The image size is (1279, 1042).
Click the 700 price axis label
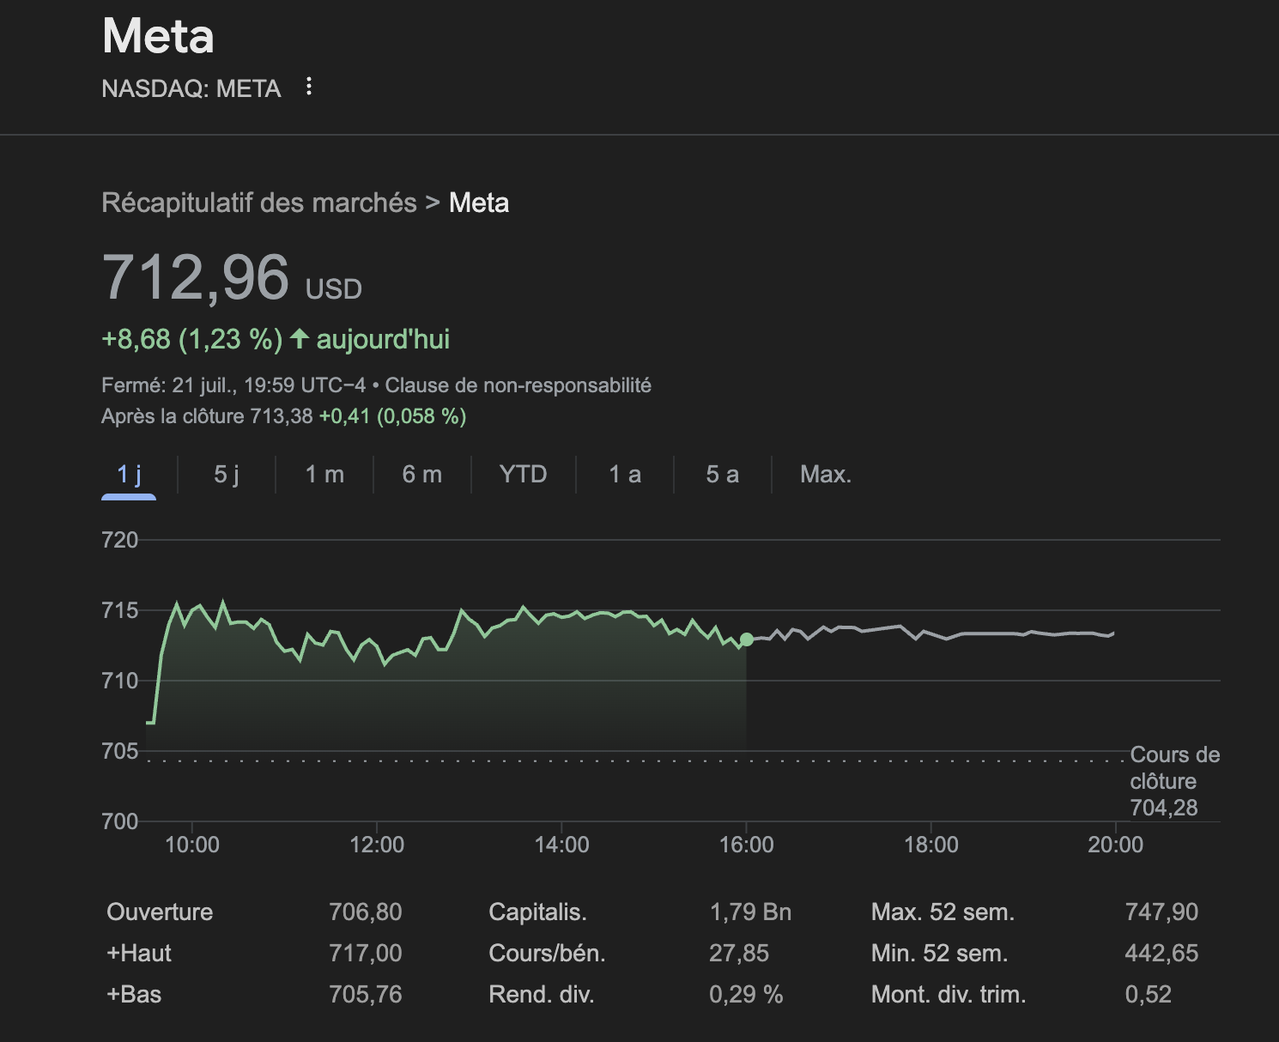119,821
